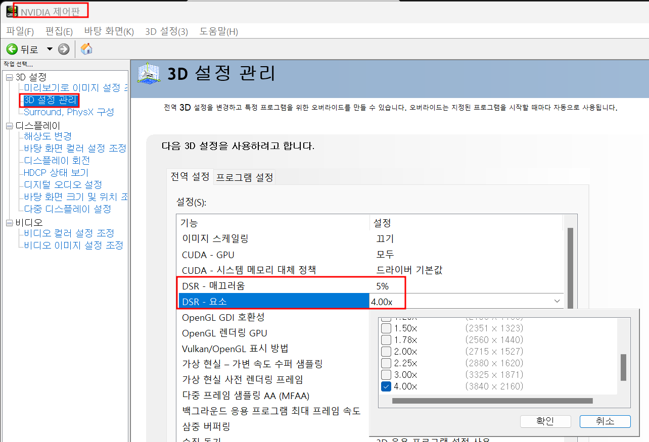Switch to the 전역 설정 tab
The image size is (649, 442).
(190, 177)
